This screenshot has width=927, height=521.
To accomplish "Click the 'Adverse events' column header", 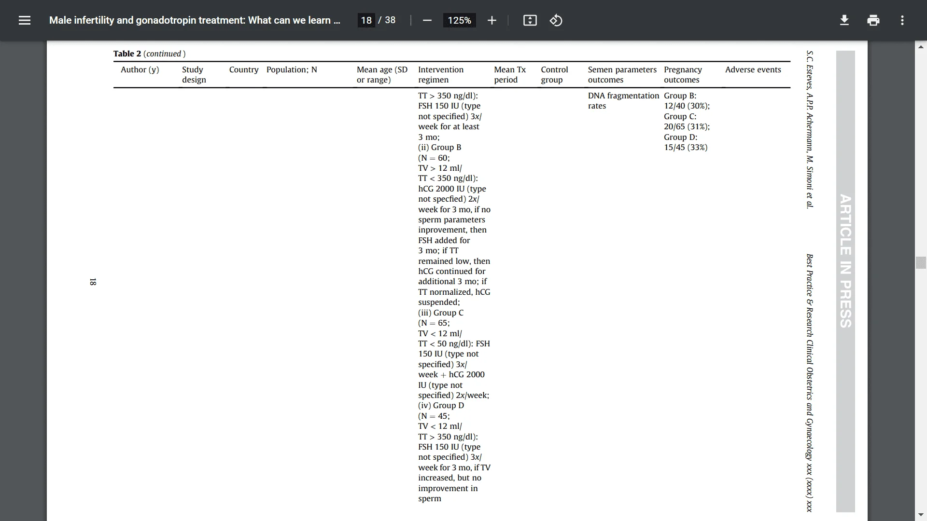I will coord(753,69).
